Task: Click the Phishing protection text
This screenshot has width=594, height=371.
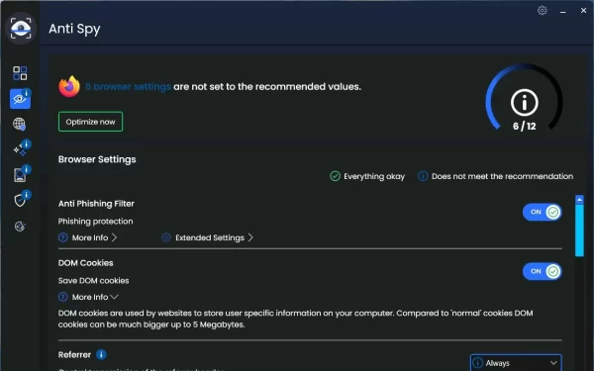Action: (95, 221)
